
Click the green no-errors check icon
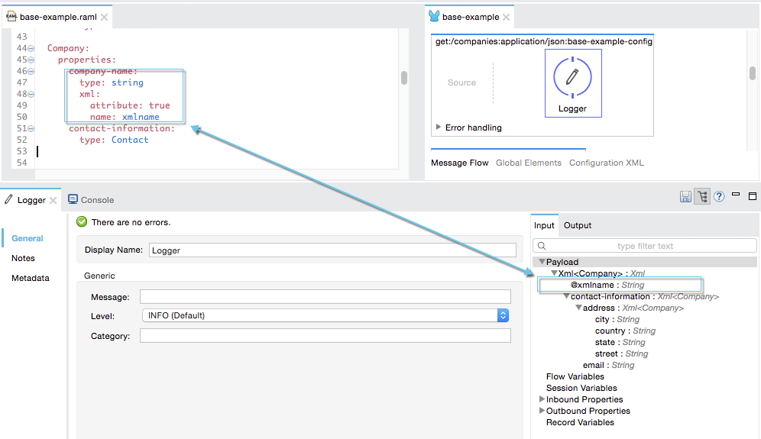pyautogui.click(x=82, y=221)
